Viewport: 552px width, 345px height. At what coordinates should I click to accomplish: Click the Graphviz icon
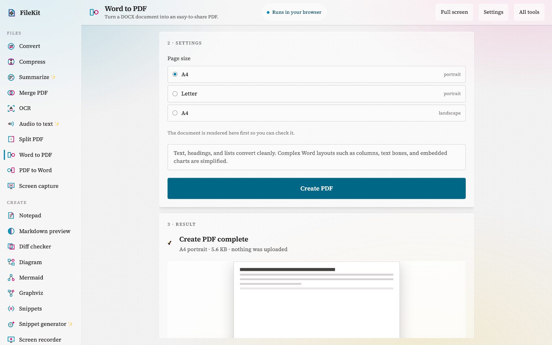[11, 293]
